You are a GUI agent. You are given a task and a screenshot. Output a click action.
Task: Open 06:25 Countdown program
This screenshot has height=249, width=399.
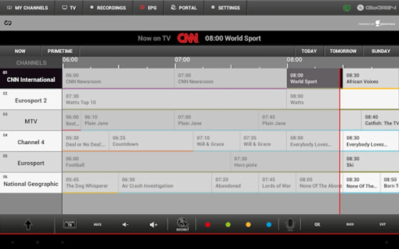tap(151, 141)
